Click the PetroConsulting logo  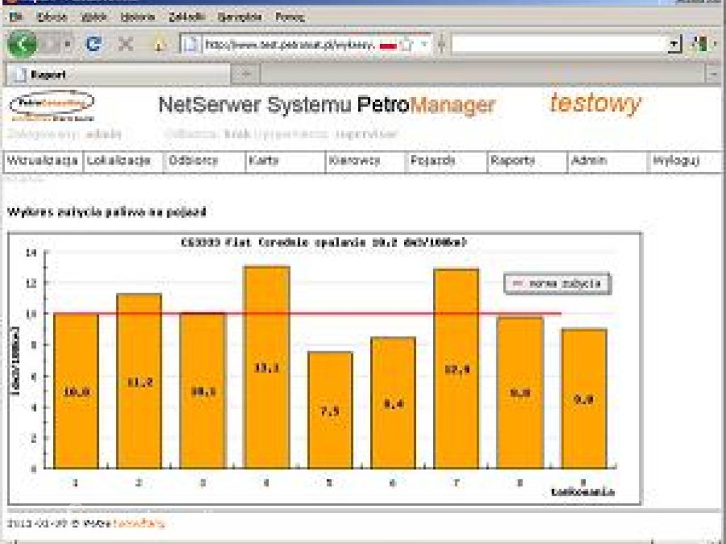(51, 106)
